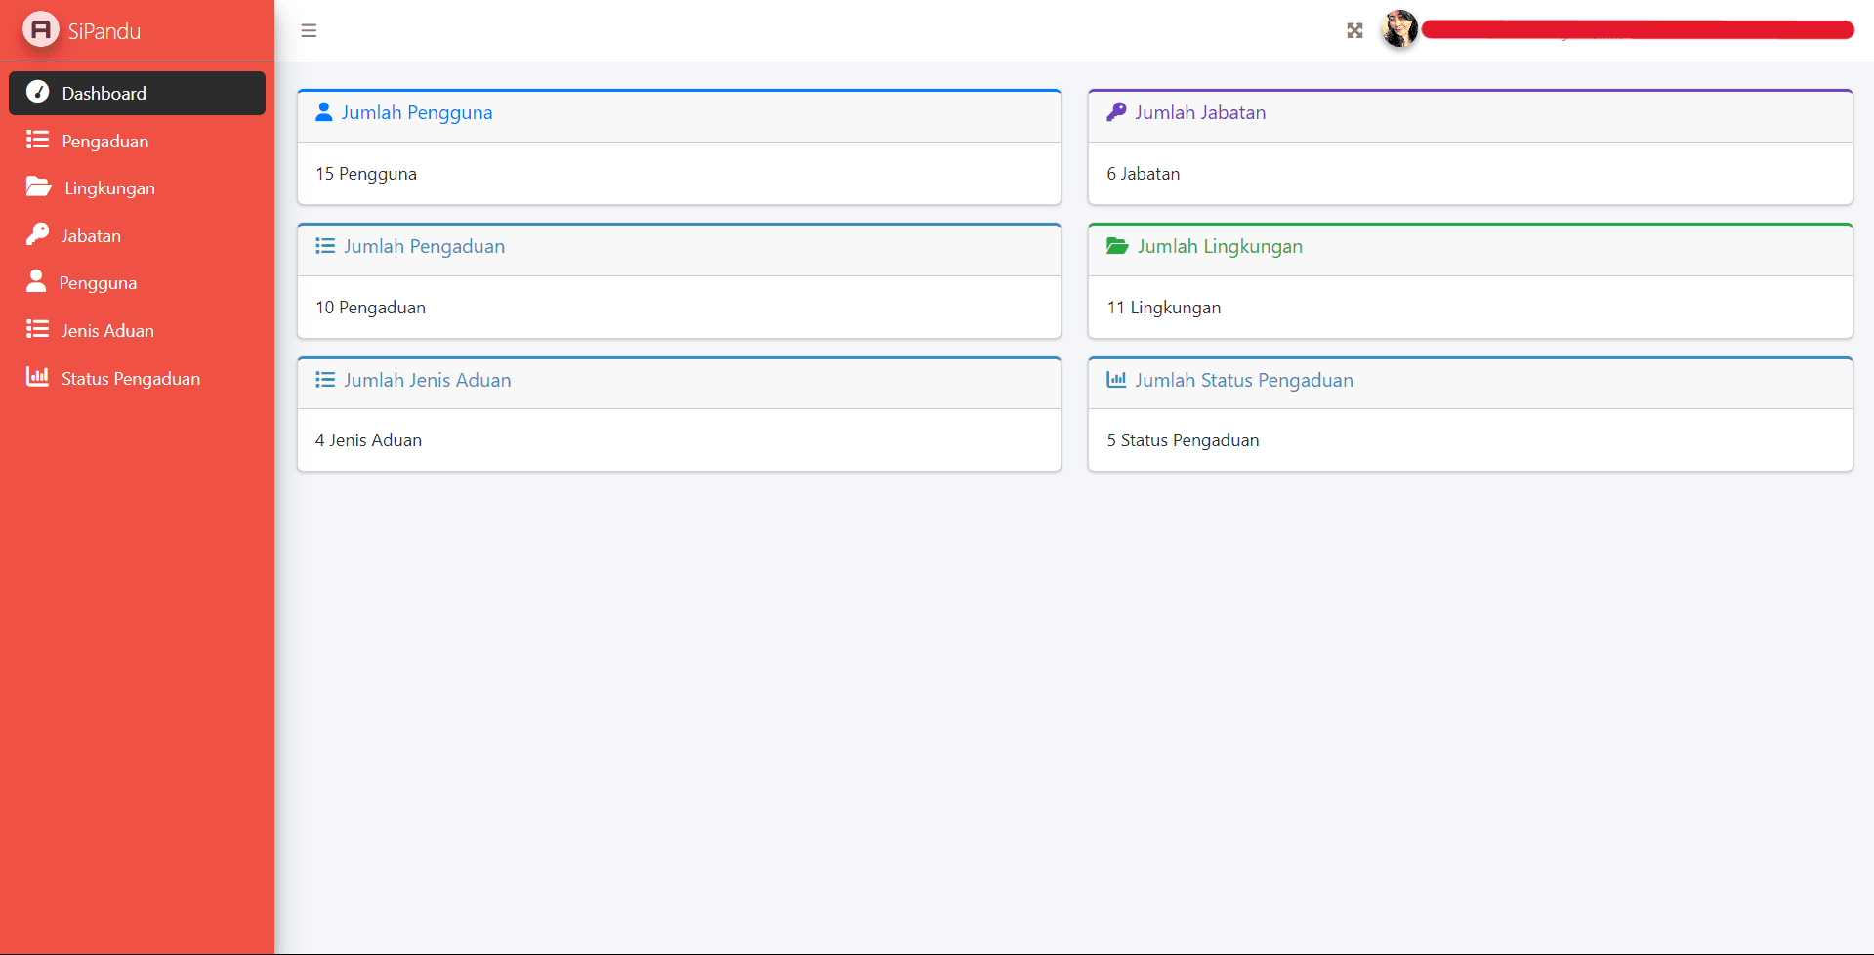This screenshot has height=955, width=1874.
Task: Toggle fullscreen mode with expand icon
Action: click(x=1354, y=31)
